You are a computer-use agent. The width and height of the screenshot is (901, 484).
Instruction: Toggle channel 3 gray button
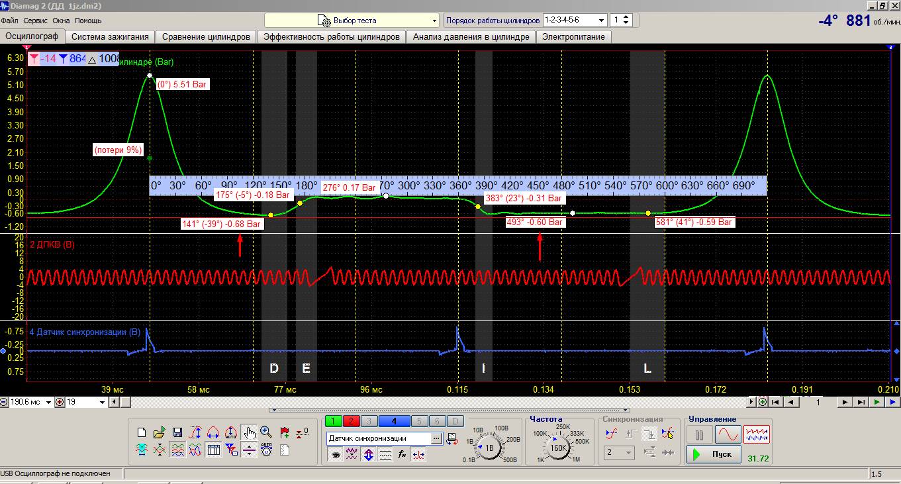[x=369, y=421]
